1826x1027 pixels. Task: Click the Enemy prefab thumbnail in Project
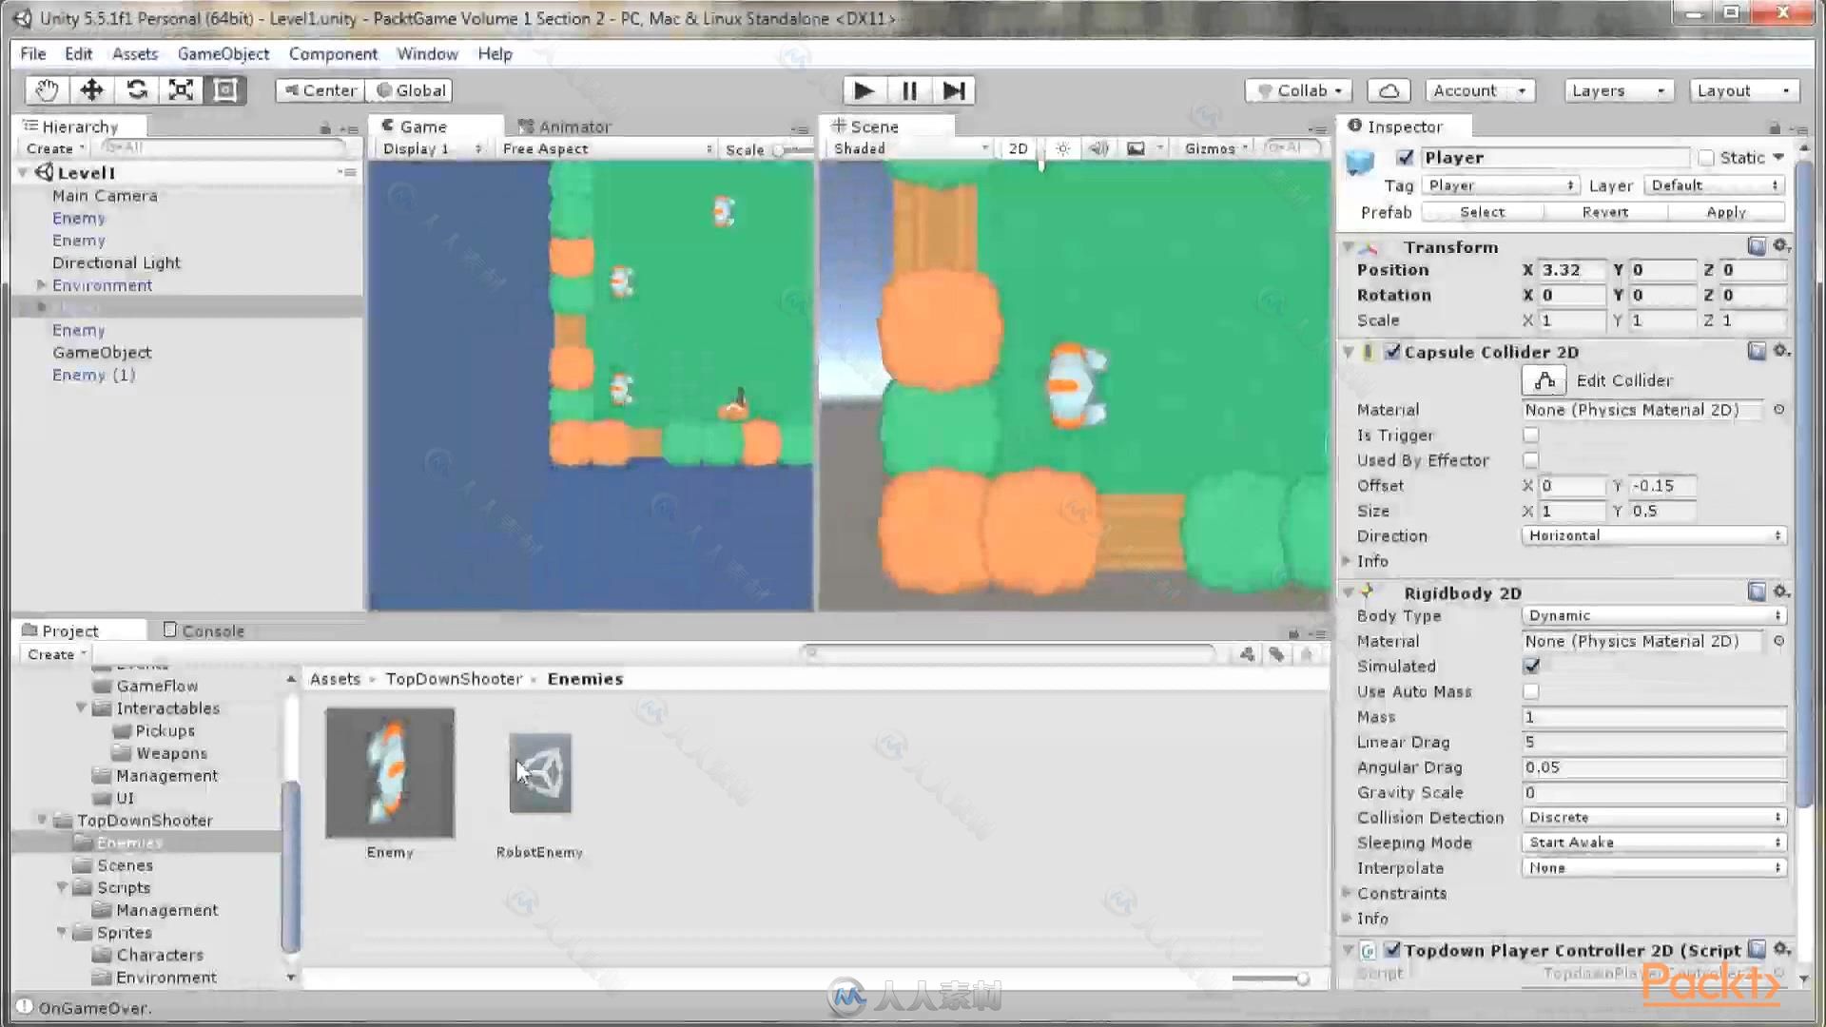pos(389,771)
